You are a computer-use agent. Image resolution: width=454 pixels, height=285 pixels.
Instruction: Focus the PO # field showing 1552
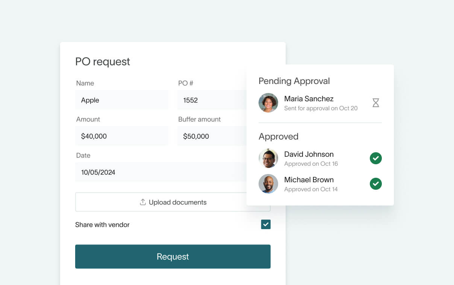tap(212, 100)
